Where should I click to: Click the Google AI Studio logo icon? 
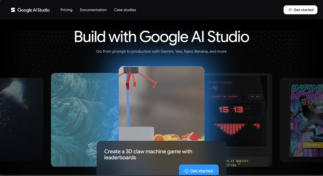(13, 10)
